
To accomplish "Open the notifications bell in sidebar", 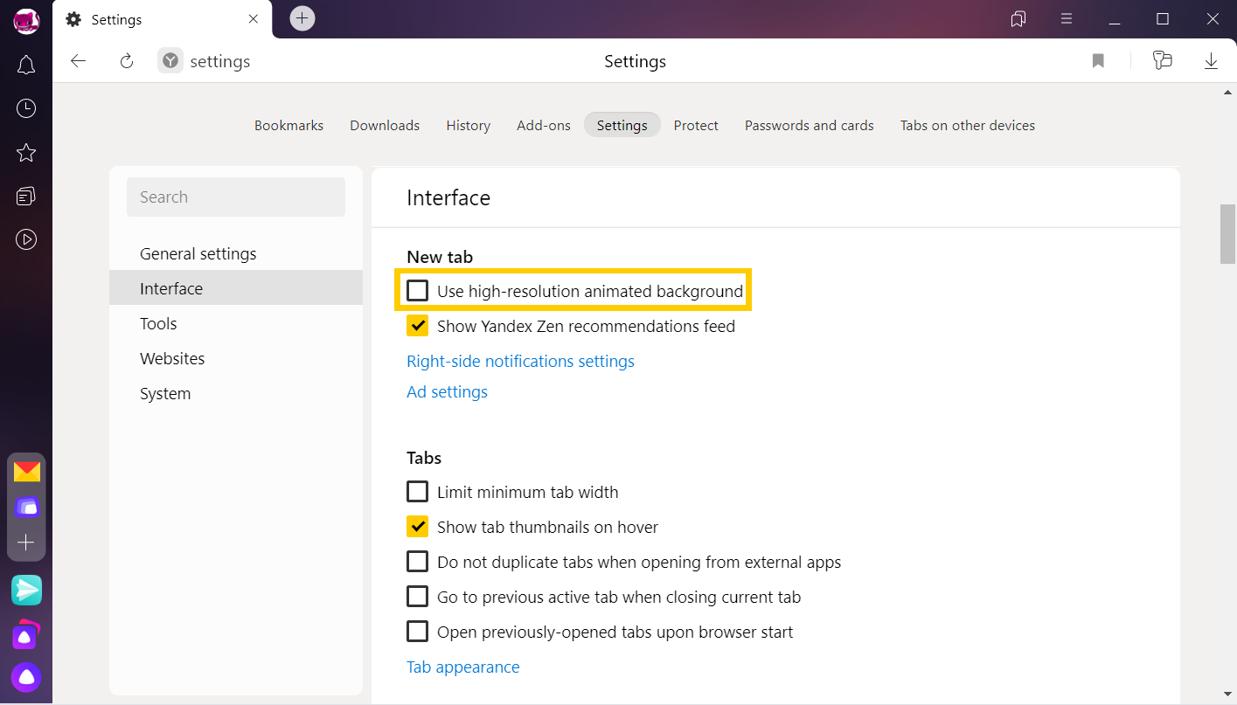I will 26,65.
